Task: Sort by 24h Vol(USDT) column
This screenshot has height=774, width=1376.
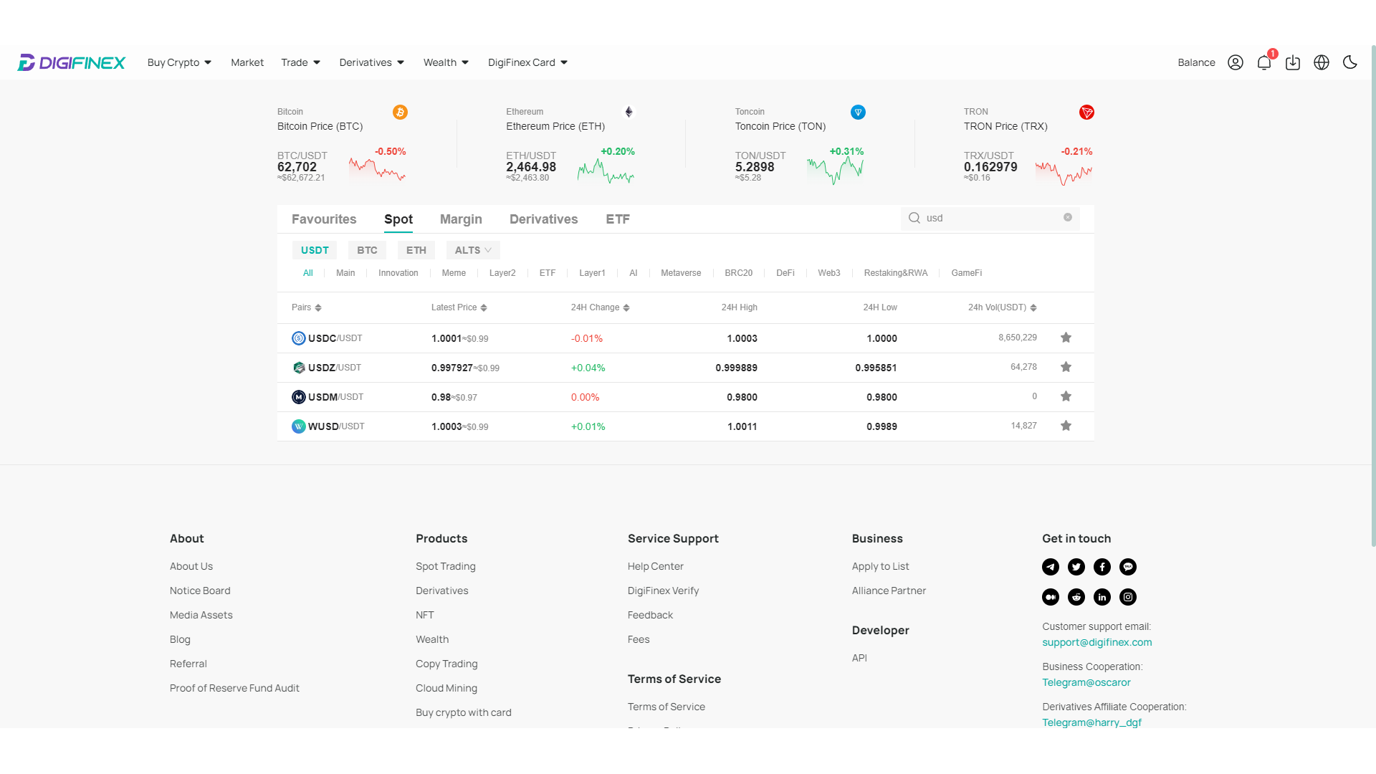Action: pyautogui.click(x=1003, y=307)
